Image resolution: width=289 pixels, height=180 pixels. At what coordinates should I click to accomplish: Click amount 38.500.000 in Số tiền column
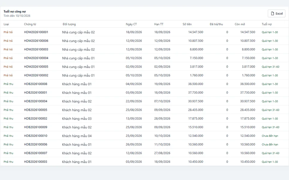coord(196,84)
